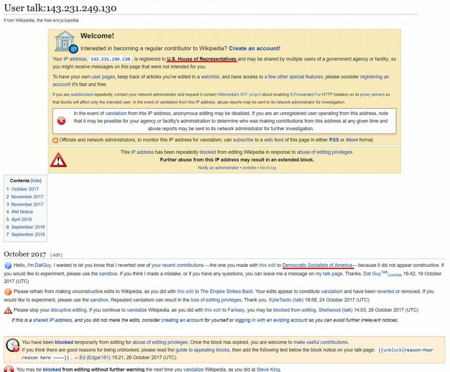Click the clock block icon in blocked notice

click(13, 346)
